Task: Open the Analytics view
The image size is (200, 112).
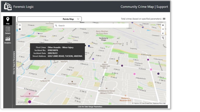Action: pyautogui.click(x=8, y=40)
